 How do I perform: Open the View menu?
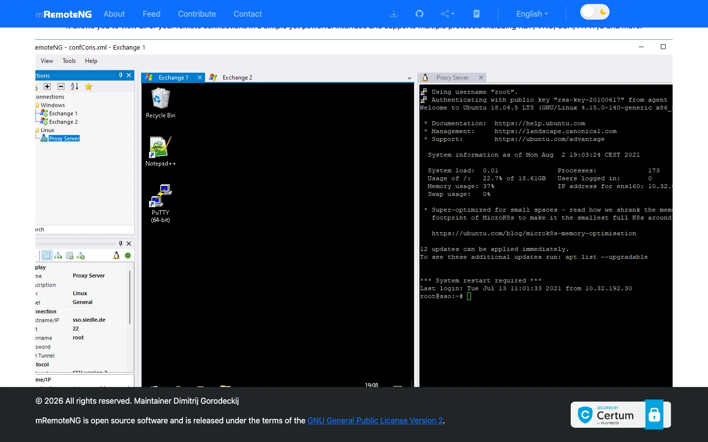pos(47,61)
